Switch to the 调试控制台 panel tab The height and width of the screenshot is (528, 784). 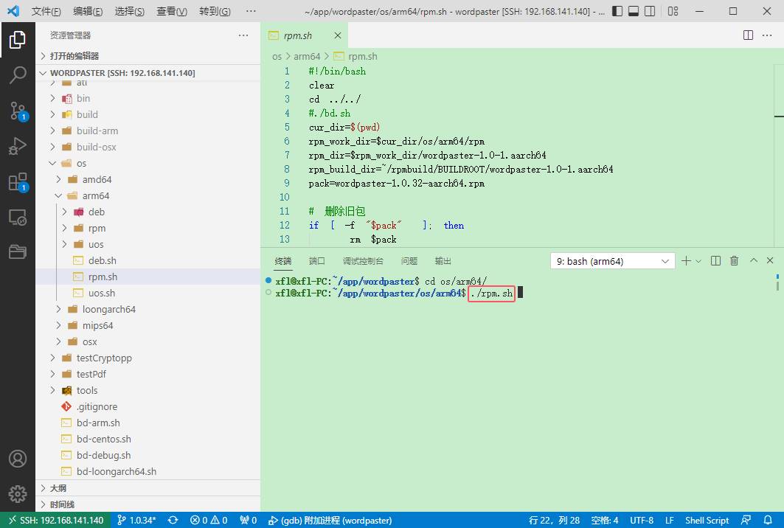(363, 261)
